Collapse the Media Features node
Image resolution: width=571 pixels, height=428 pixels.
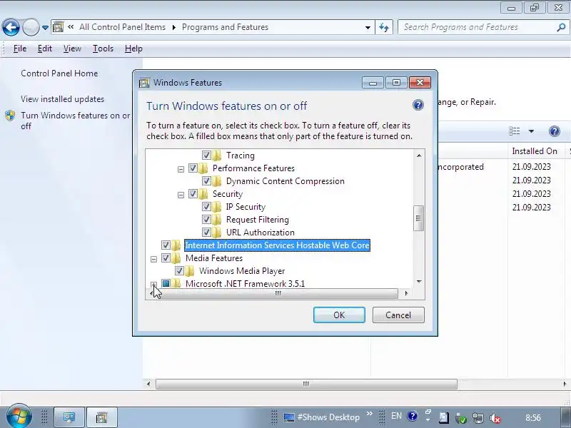coord(153,259)
